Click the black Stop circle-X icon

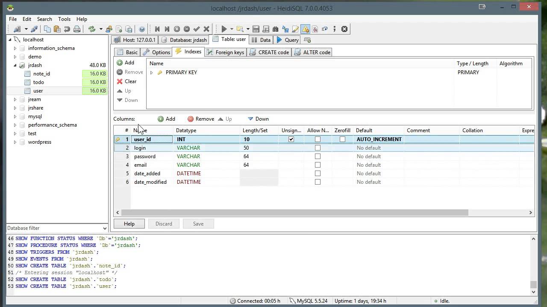[344, 29]
